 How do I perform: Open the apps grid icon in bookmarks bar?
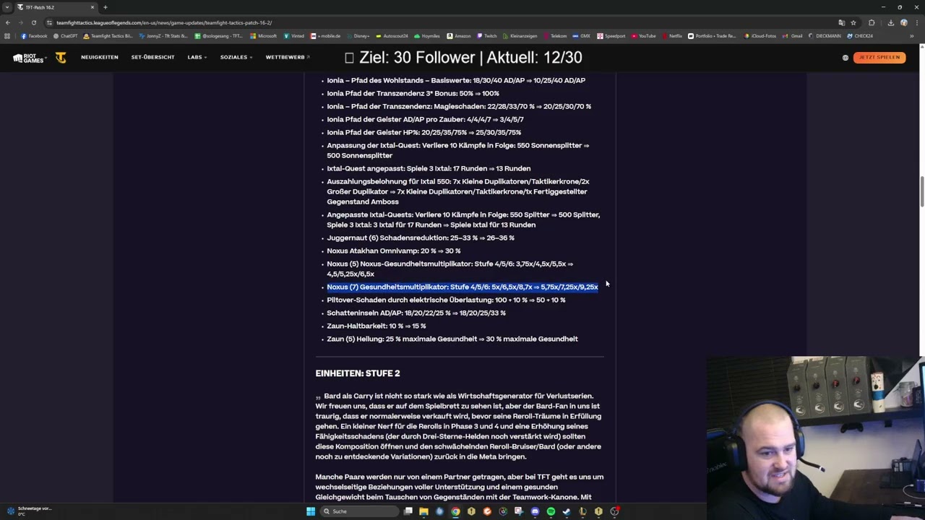(8, 36)
